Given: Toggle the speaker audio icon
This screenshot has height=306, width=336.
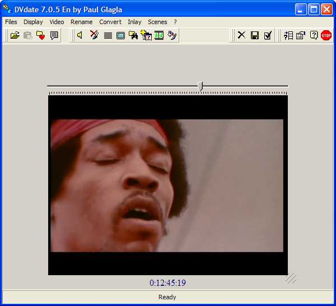Looking at the screenshot, I should tap(80, 35).
